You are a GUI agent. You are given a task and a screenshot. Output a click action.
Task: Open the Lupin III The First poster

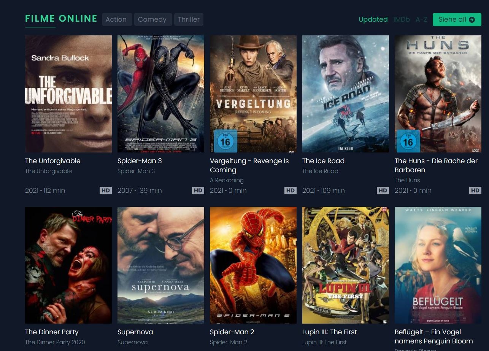346,265
